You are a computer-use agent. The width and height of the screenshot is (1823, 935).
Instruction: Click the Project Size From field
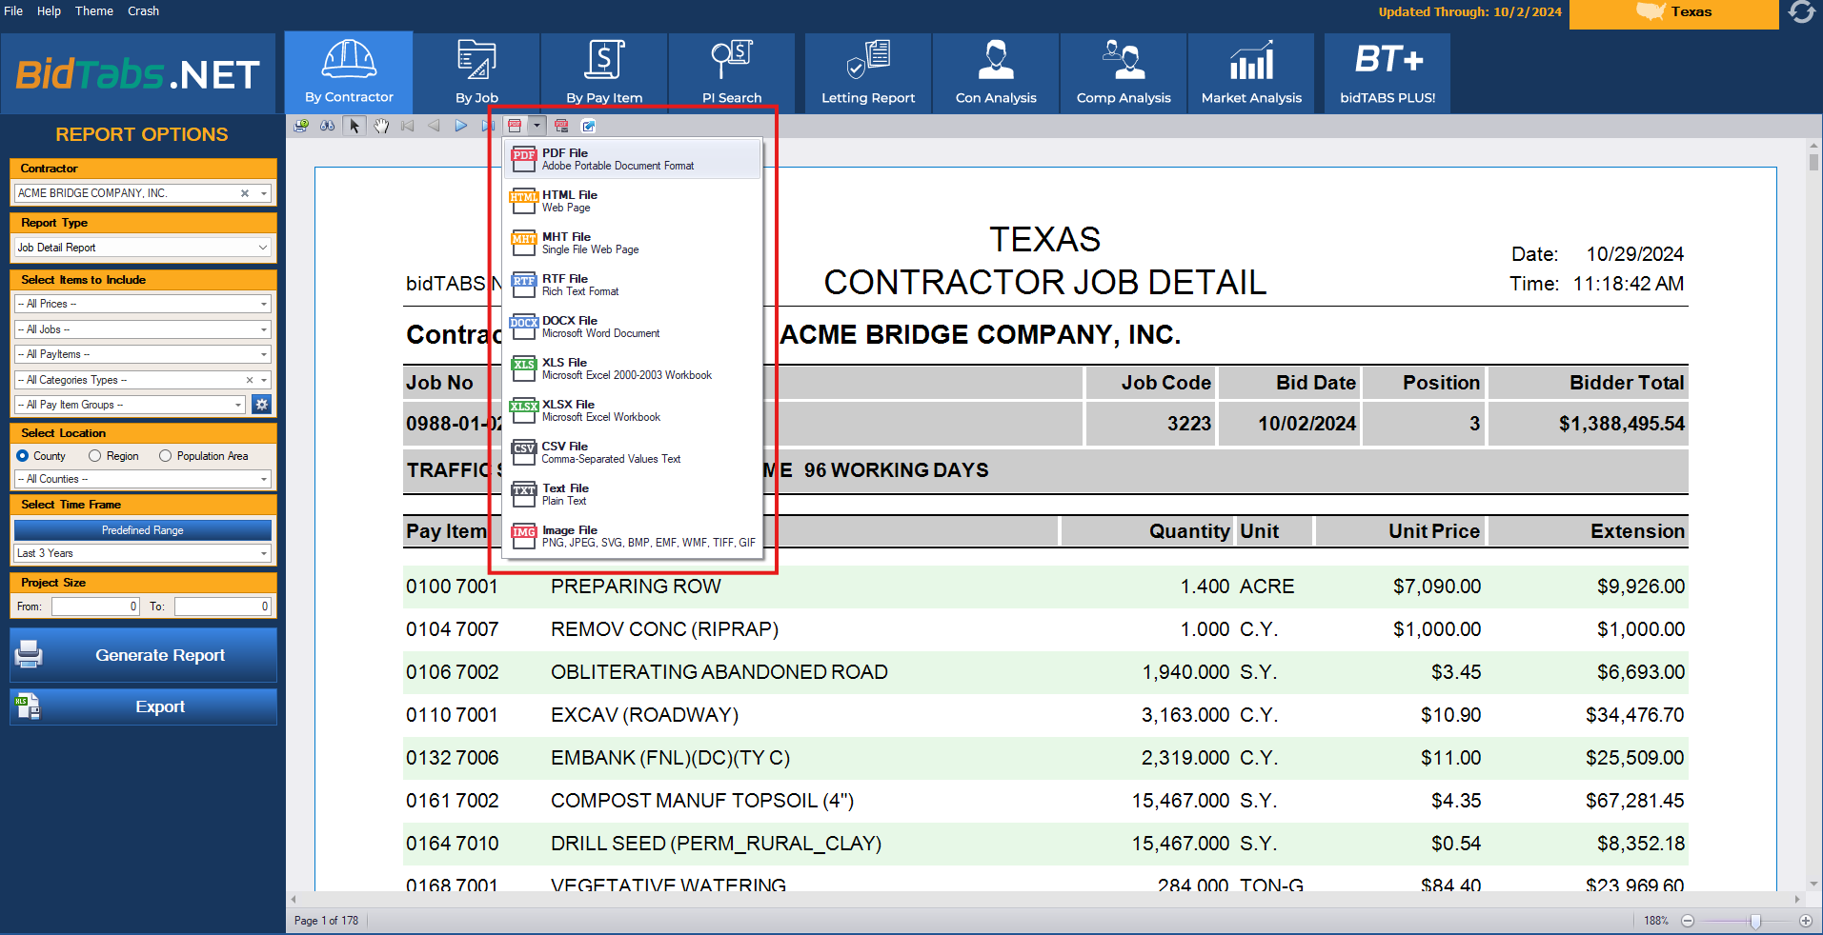coord(95,607)
